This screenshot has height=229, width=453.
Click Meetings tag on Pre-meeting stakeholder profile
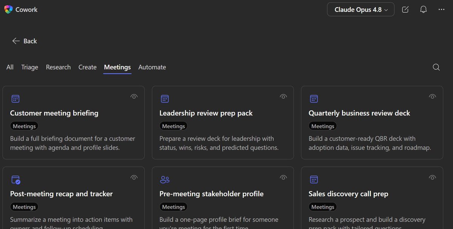tap(174, 207)
